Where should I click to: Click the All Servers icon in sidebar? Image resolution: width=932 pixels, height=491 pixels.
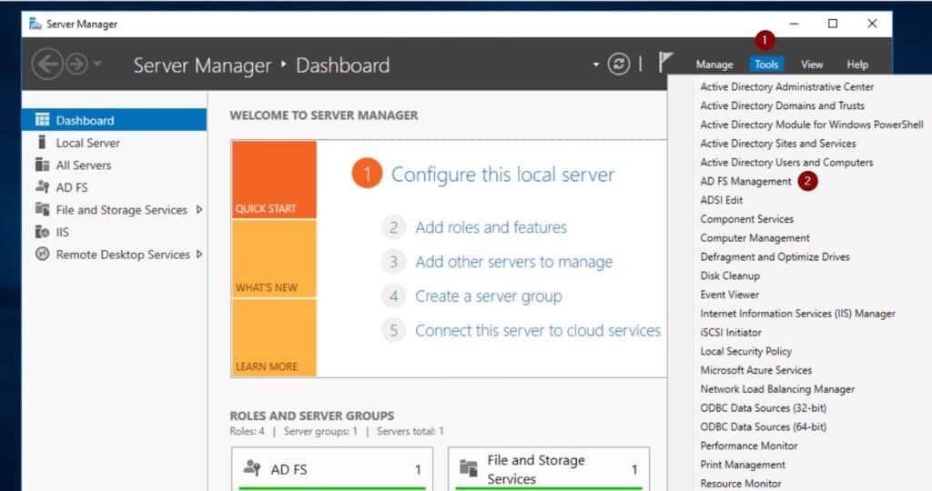[x=42, y=165]
